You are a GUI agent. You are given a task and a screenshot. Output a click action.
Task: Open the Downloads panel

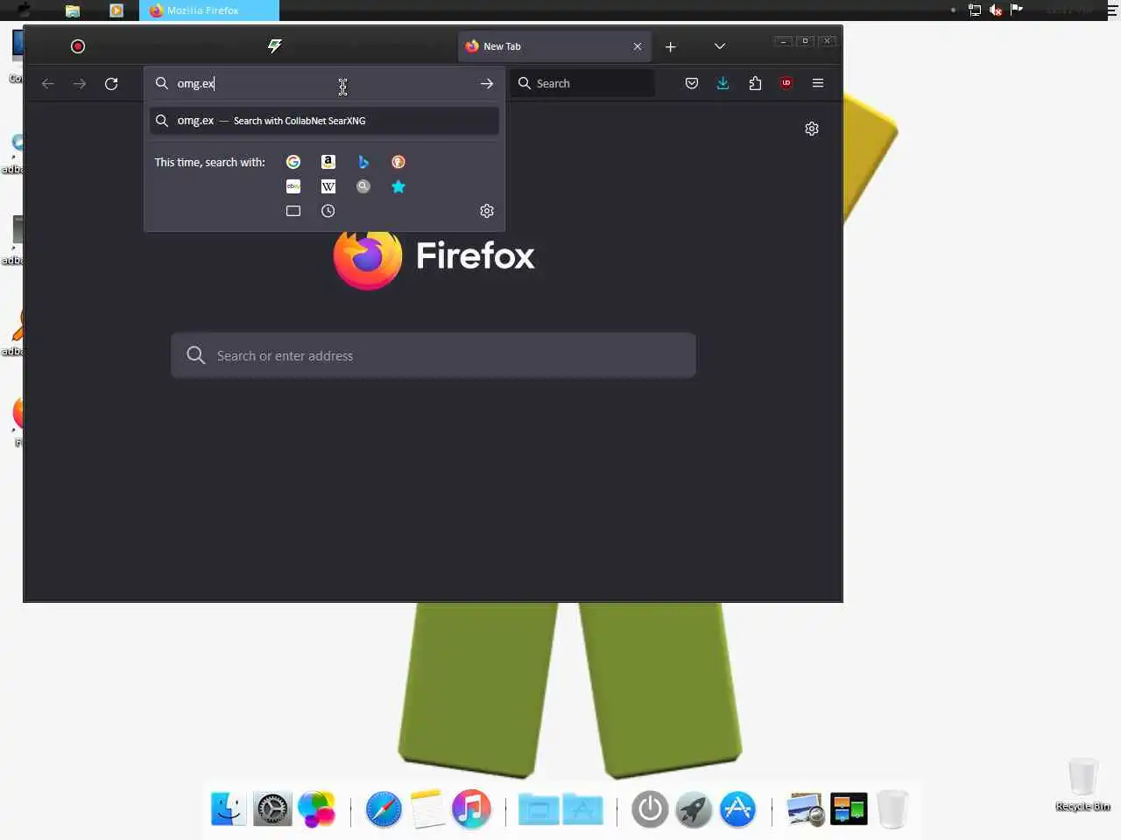723,83
